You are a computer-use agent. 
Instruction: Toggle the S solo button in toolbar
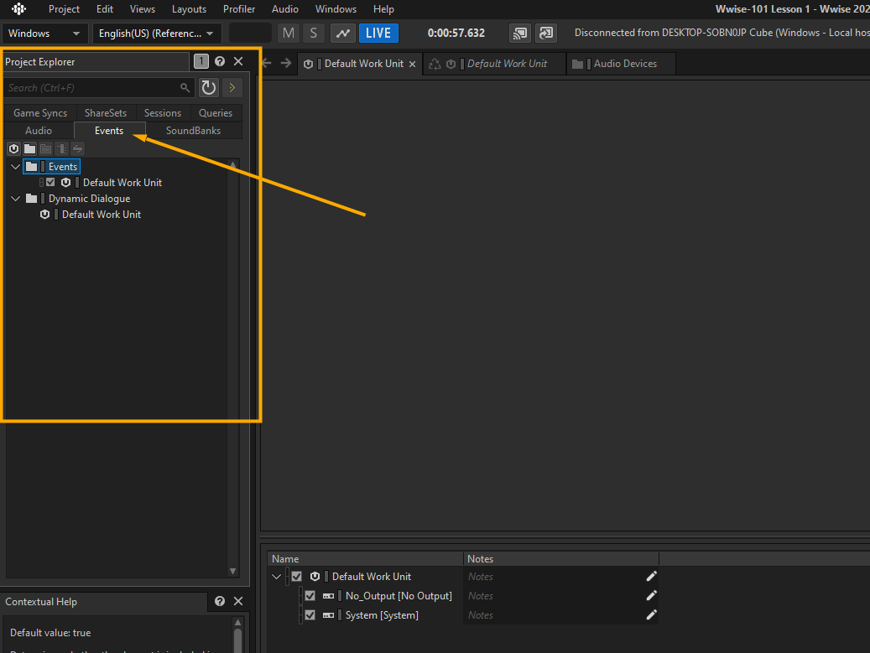(x=314, y=34)
